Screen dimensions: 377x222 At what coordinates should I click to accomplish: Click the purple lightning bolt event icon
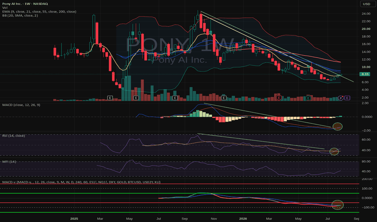tap(341, 98)
